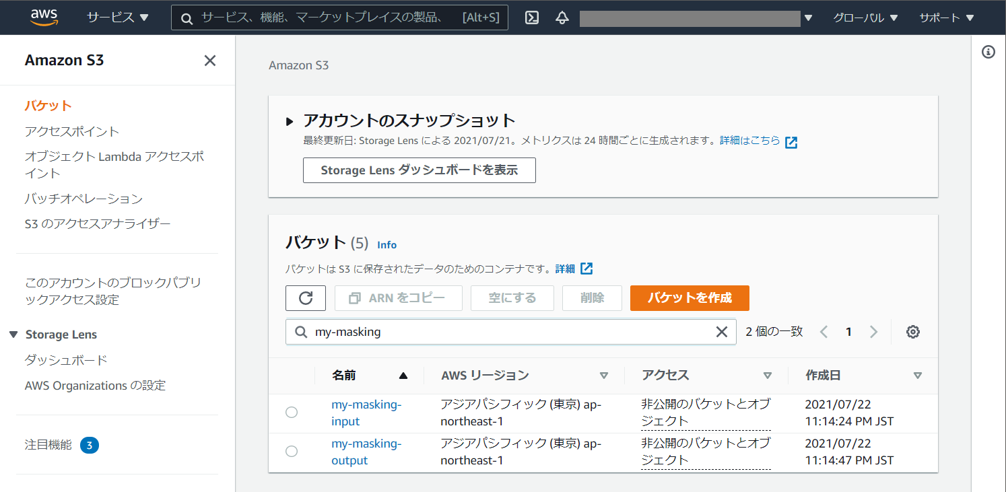The image size is (1006, 492).
Task: Open Storage Lens ダッシュボード sidebar item
Action: 66,360
